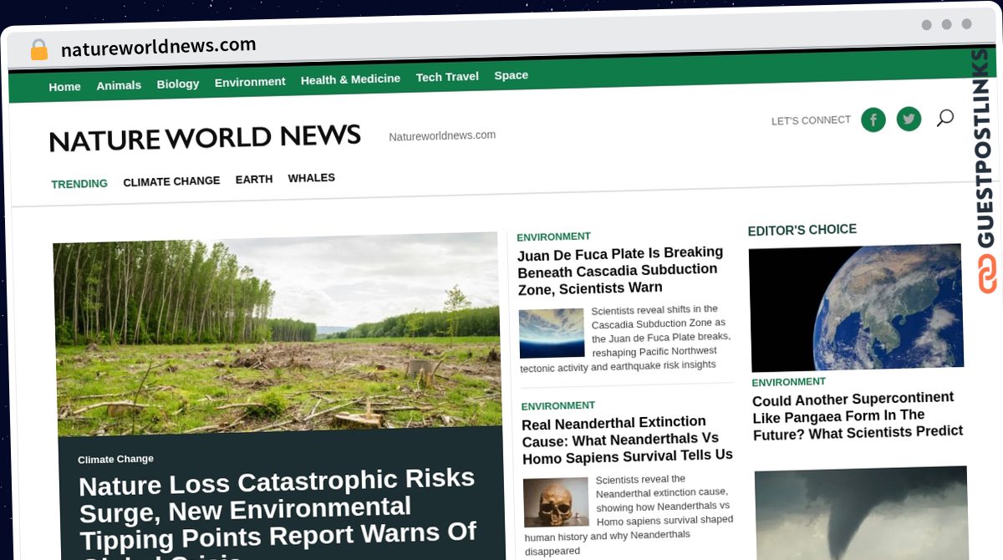Click the padlock icon in address bar
Image resolution: width=1003 pixels, height=560 pixels.
[x=38, y=49]
